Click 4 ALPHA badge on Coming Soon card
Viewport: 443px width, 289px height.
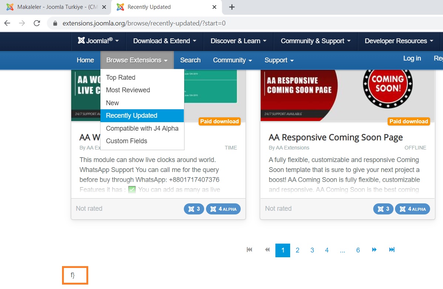click(x=412, y=209)
